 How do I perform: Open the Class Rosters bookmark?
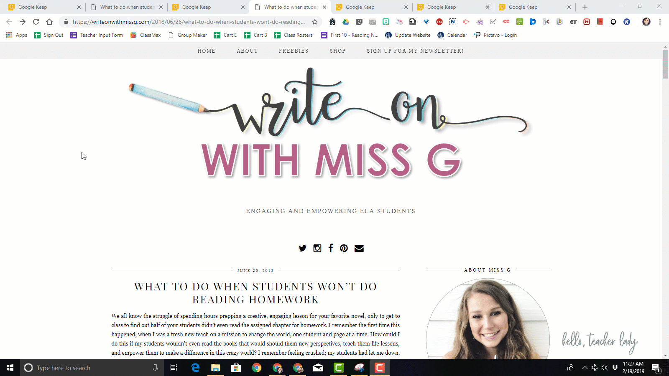(293, 35)
